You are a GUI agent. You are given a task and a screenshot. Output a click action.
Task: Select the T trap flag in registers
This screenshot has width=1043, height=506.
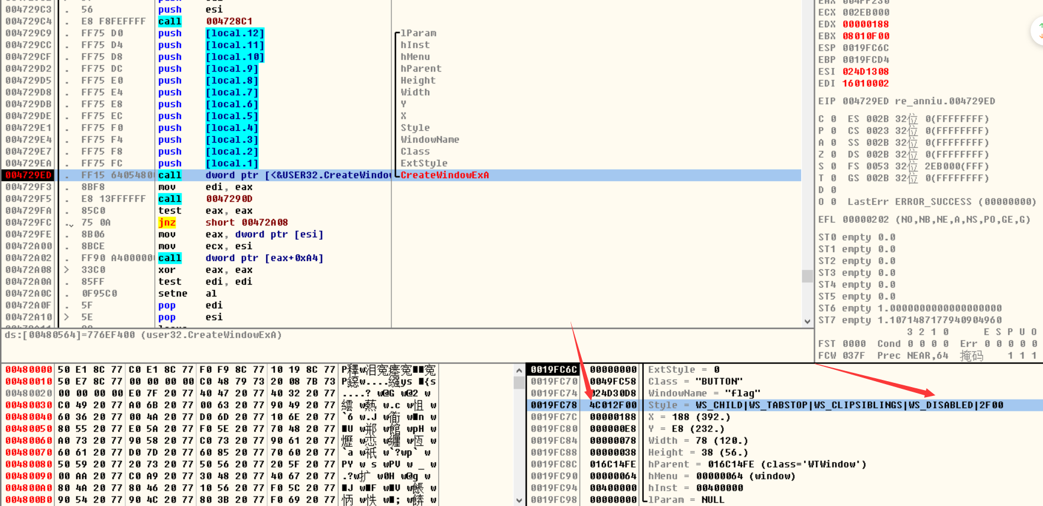click(827, 178)
